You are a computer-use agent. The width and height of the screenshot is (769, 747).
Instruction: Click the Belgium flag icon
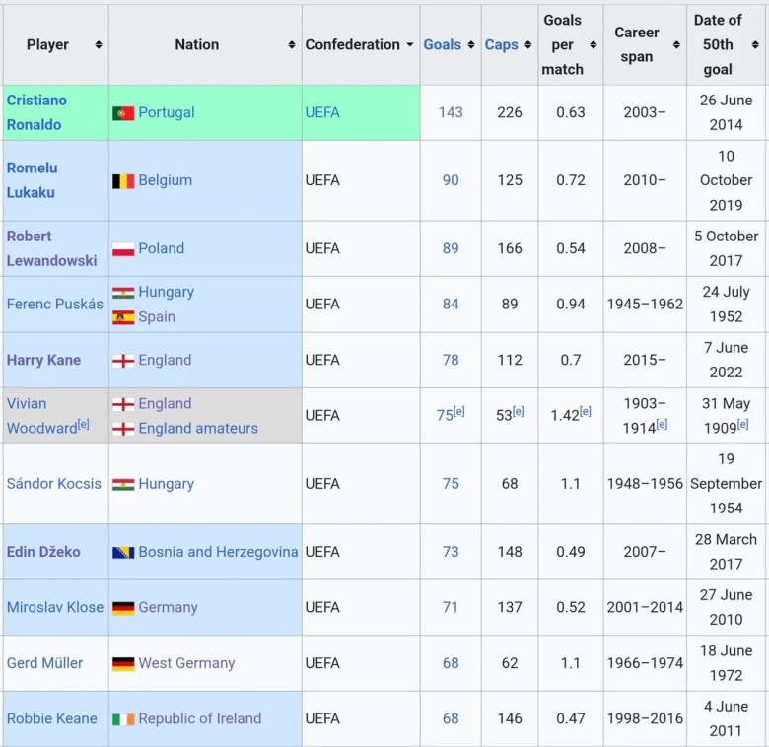[123, 181]
